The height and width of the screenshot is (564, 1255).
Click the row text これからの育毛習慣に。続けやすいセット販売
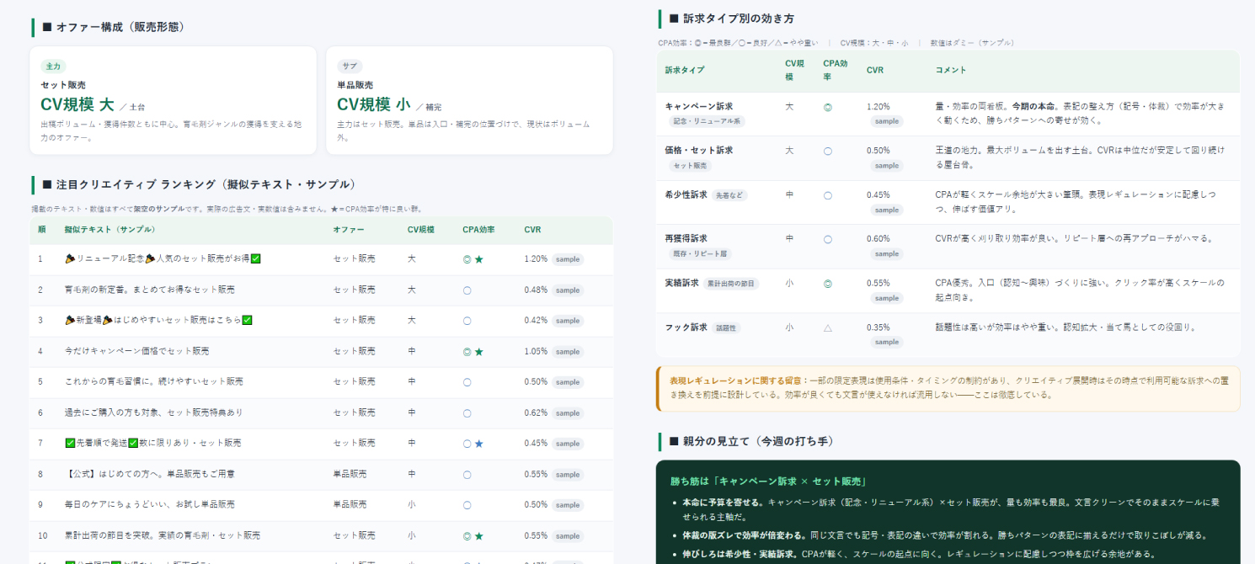coord(154,382)
